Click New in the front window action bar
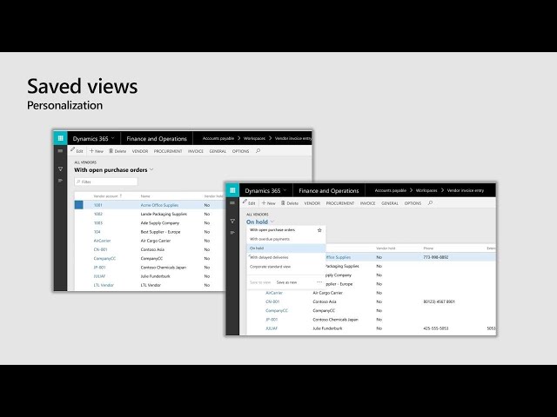This screenshot has height=417, width=557. click(x=269, y=203)
